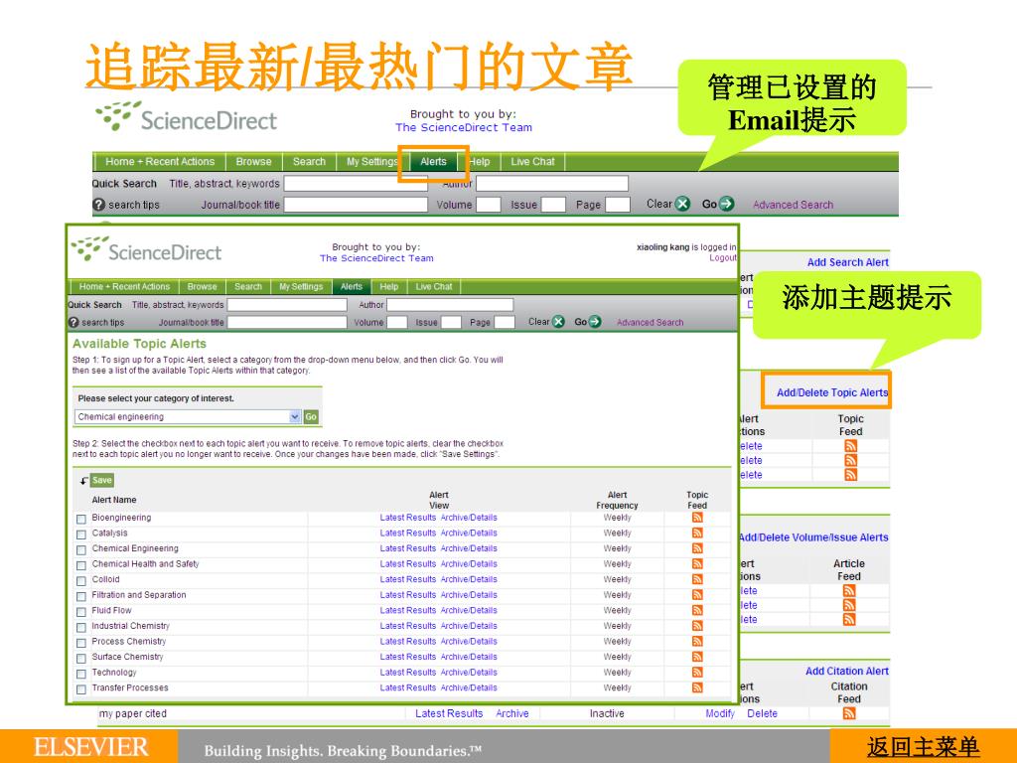Open the category of interest dropdown
1017x763 pixels.
pos(188,416)
